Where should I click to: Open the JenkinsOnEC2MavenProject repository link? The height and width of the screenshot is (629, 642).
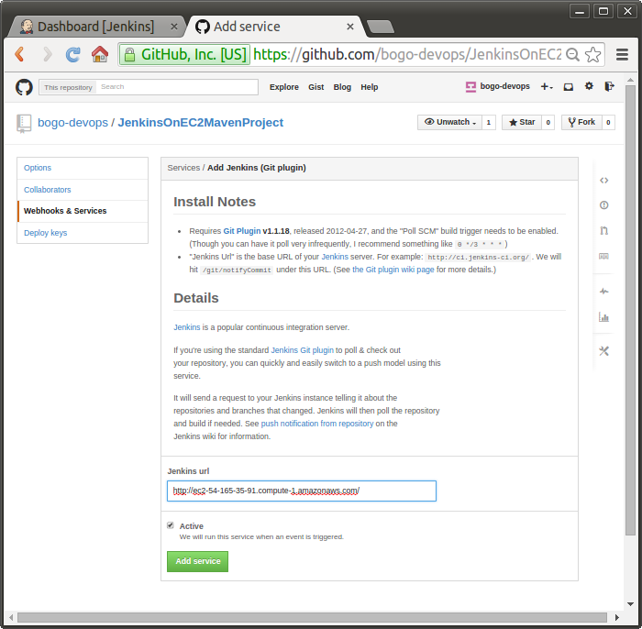coord(201,123)
